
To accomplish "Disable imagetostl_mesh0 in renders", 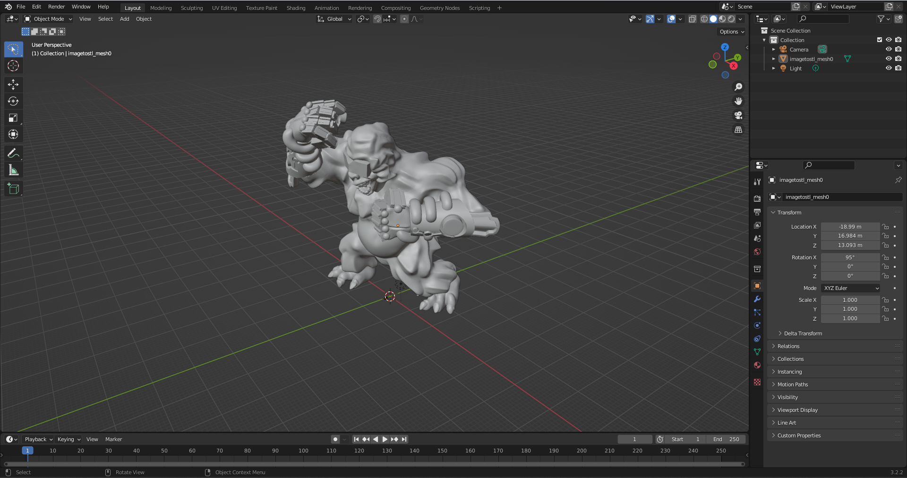I will (x=898, y=59).
